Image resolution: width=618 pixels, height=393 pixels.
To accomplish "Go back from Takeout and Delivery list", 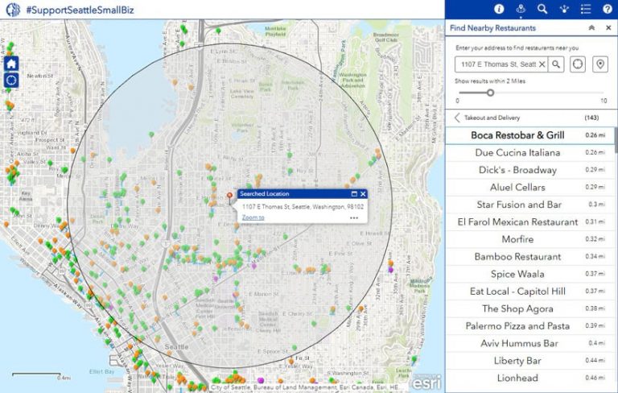I will (457, 118).
